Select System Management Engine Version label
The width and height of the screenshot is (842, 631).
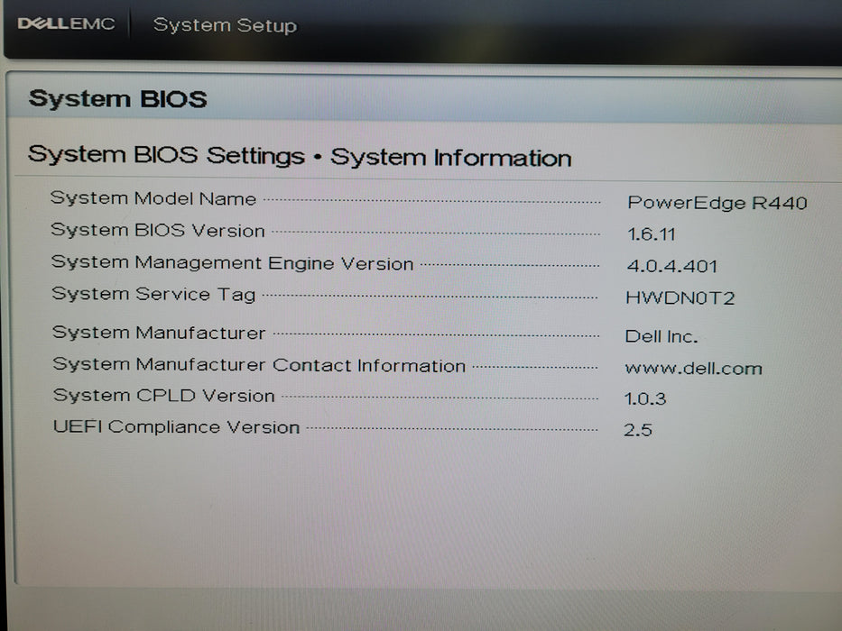click(x=233, y=263)
